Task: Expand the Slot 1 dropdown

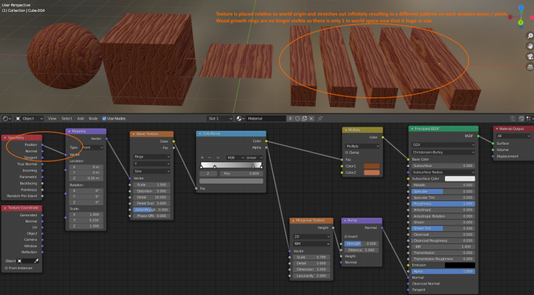Action: (220, 118)
